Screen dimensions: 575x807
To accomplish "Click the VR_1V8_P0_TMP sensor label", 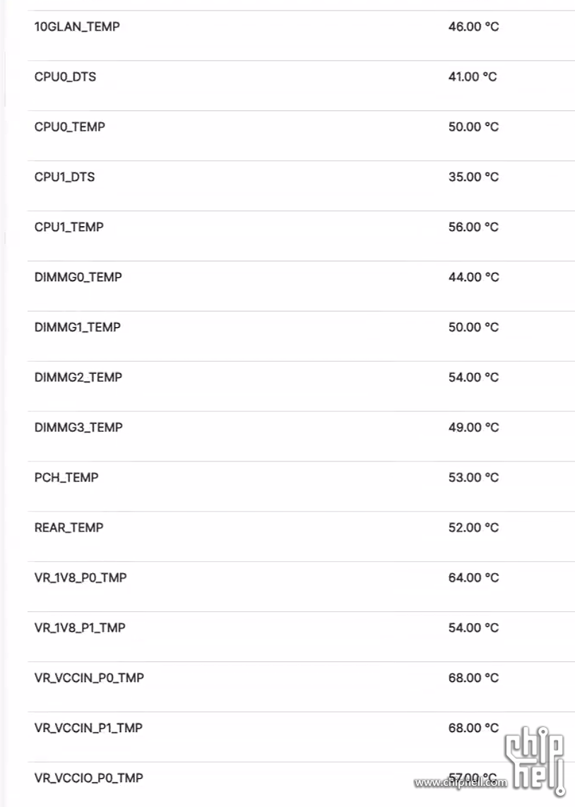I will click(x=81, y=578).
